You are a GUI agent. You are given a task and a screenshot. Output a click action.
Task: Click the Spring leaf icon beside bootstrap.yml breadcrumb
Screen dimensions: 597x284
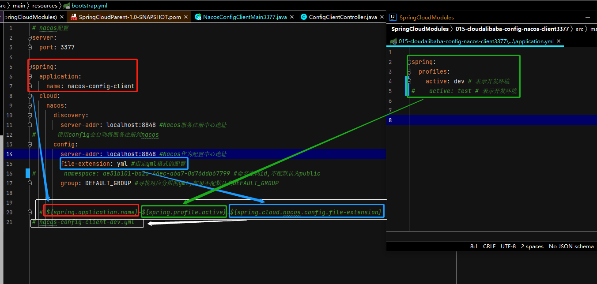point(67,6)
